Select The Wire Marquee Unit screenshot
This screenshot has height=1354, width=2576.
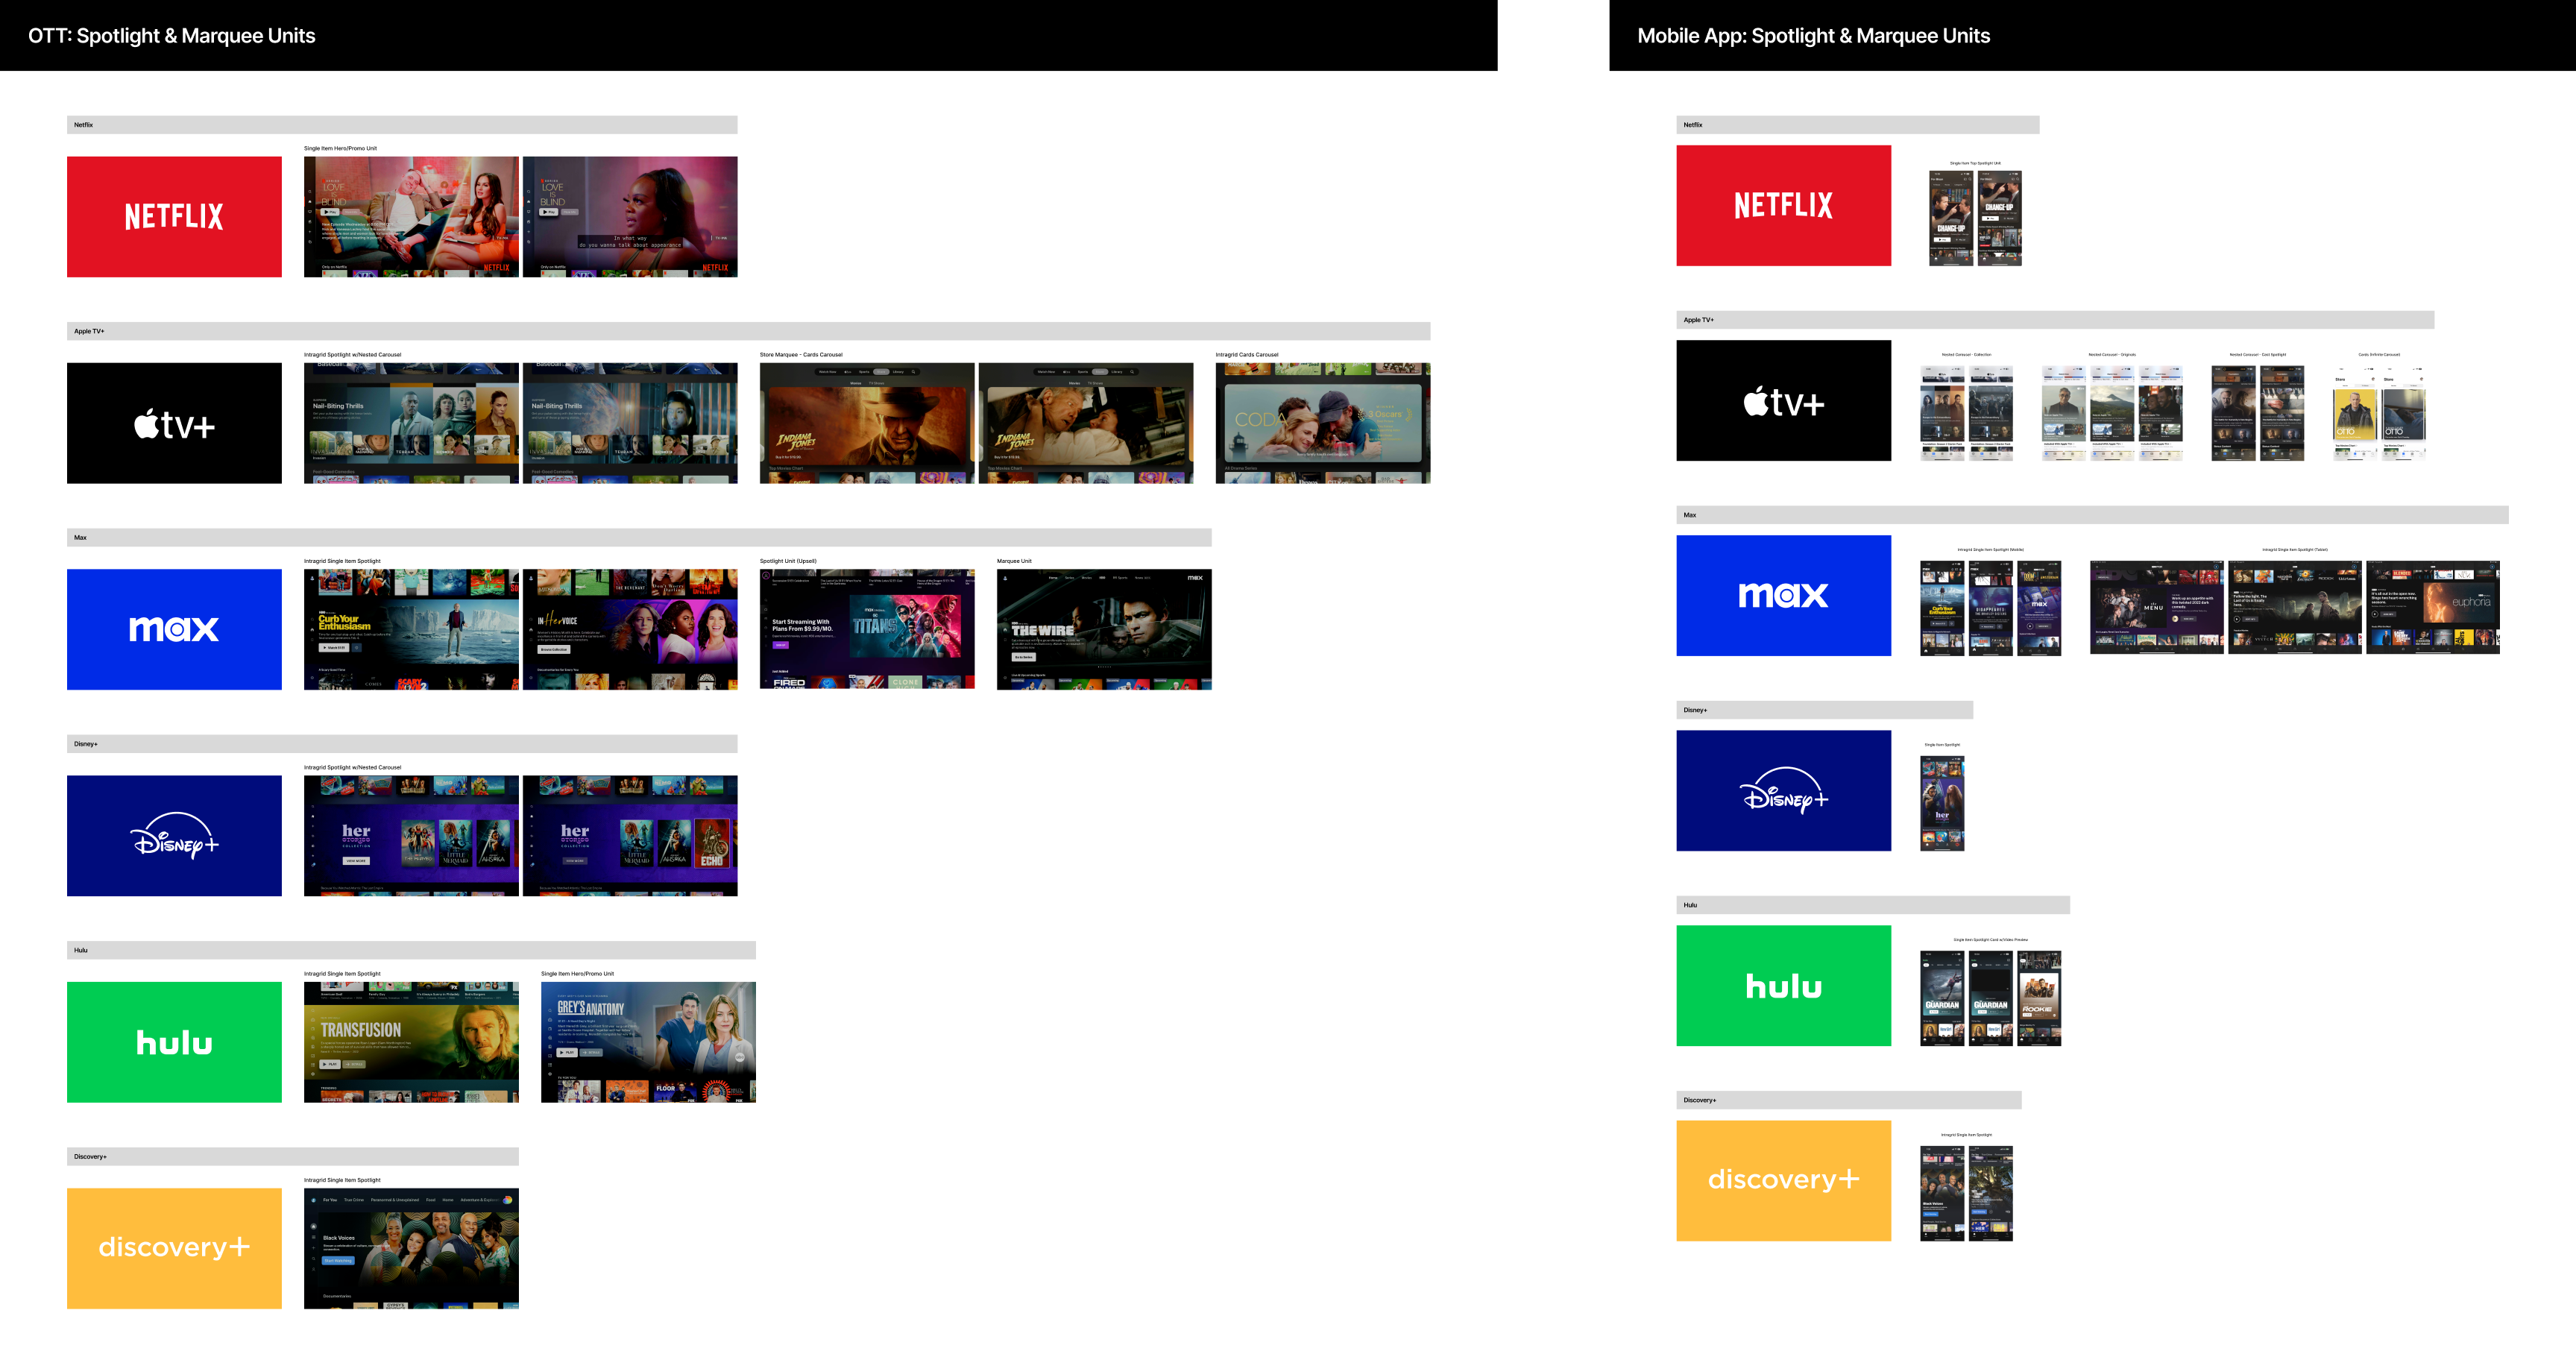(x=1103, y=629)
